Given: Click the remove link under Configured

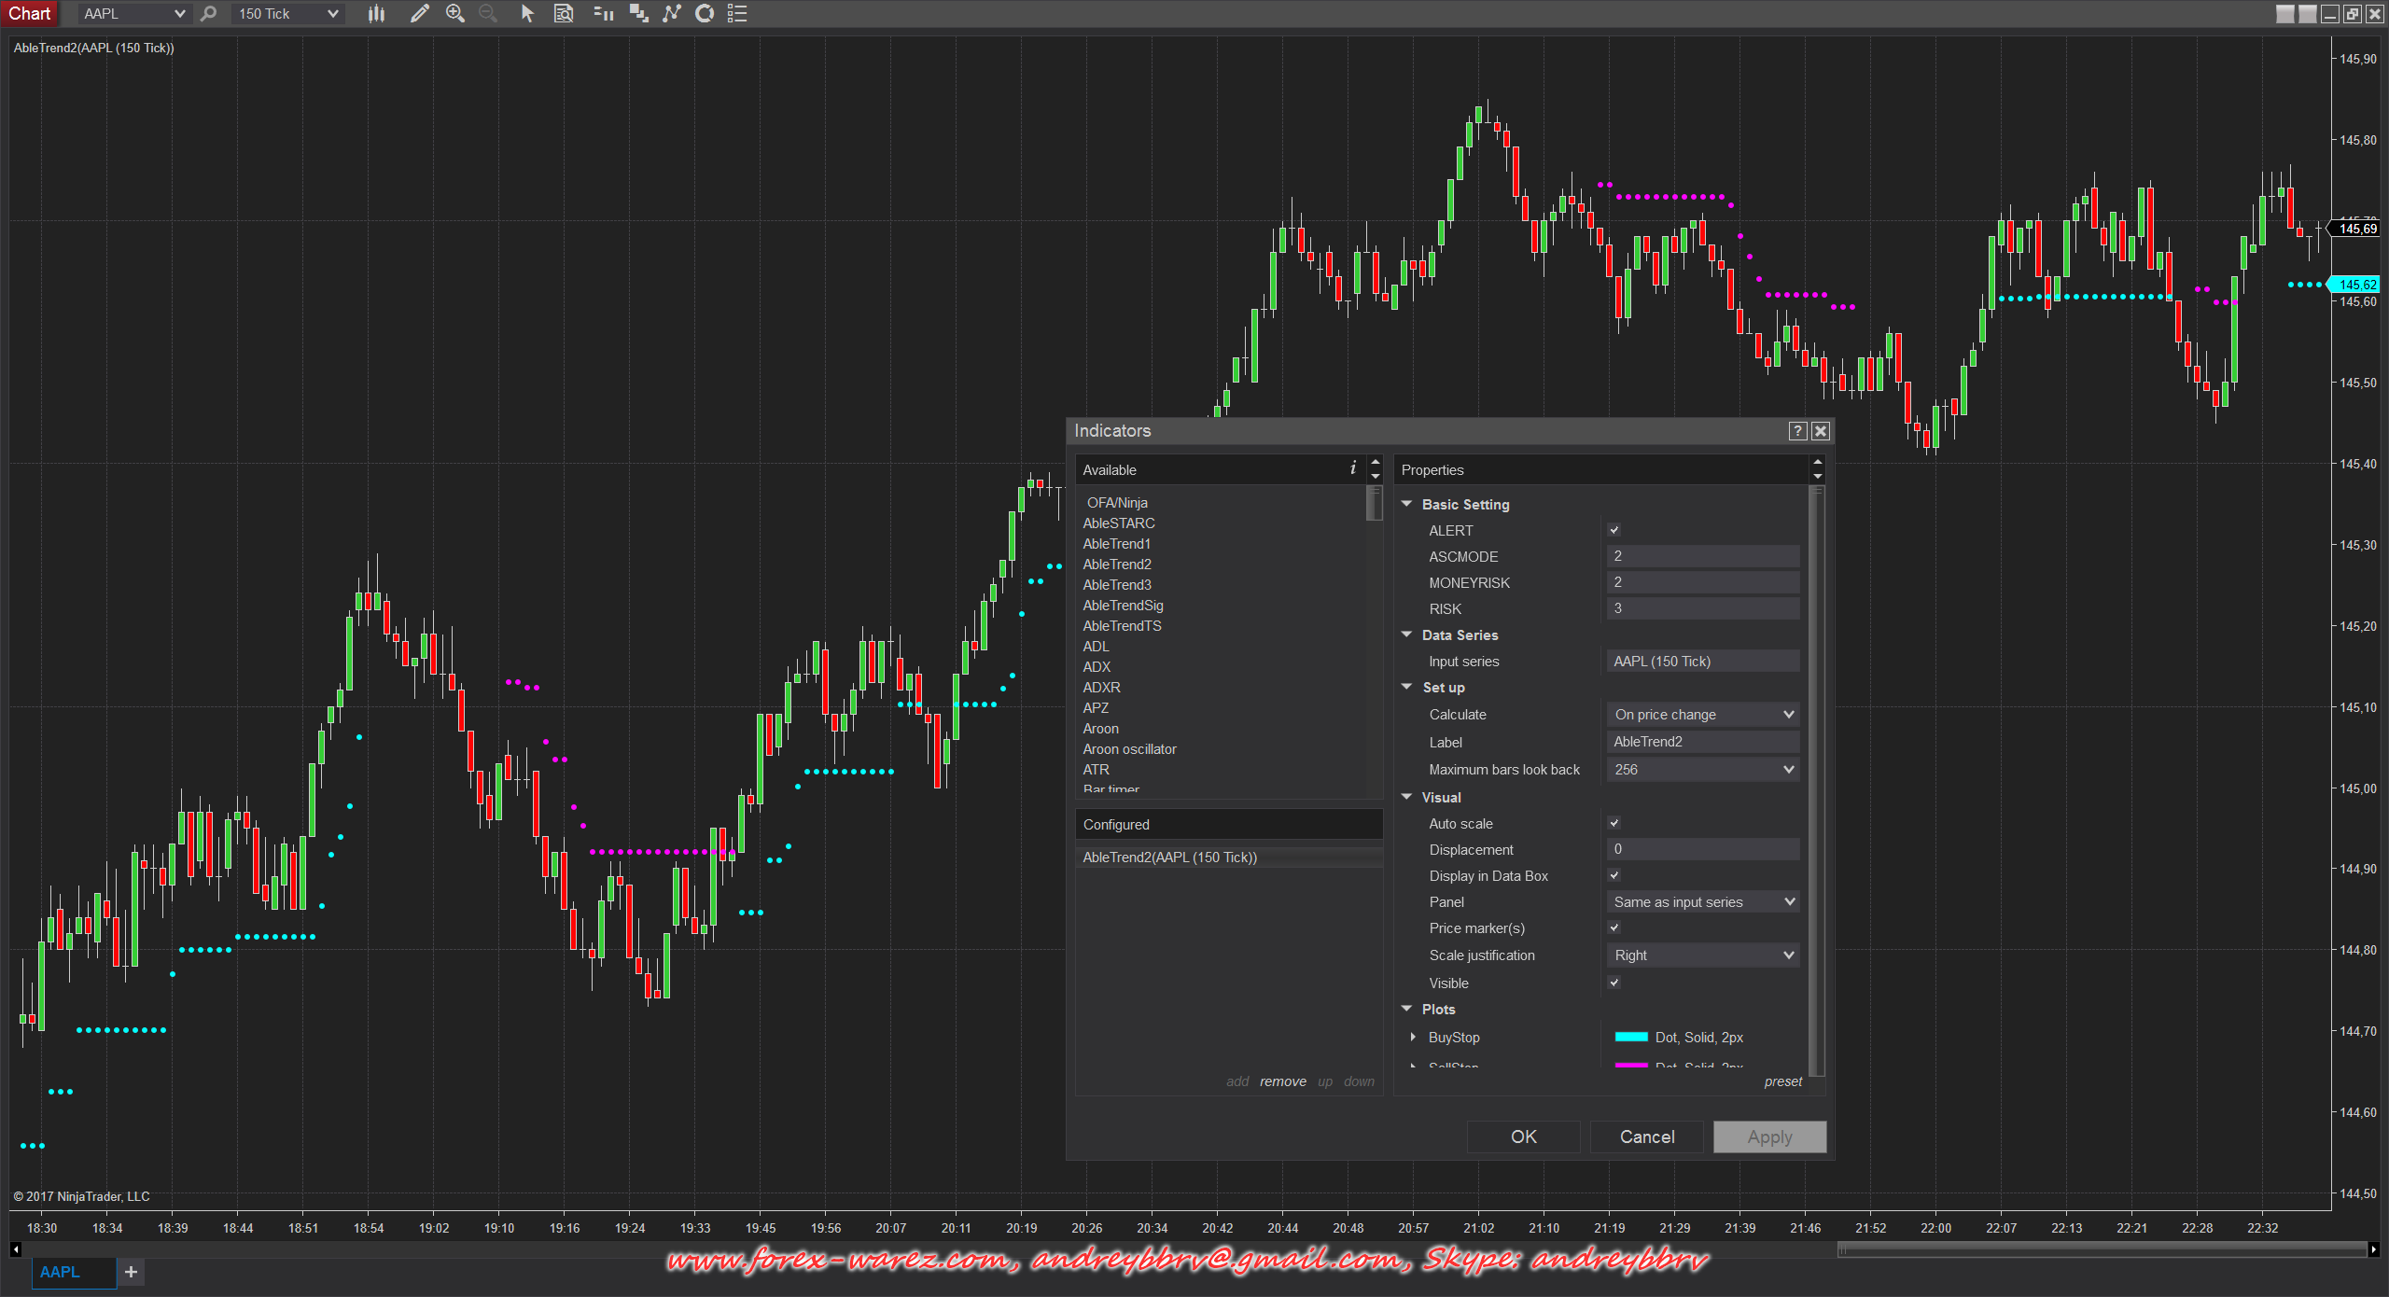Looking at the screenshot, I should [x=1282, y=1081].
